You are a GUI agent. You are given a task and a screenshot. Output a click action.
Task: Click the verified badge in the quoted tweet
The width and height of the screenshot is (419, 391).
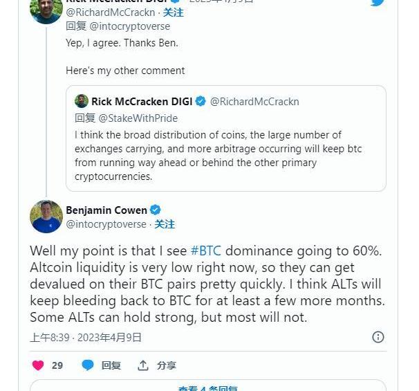coord(201,101)
